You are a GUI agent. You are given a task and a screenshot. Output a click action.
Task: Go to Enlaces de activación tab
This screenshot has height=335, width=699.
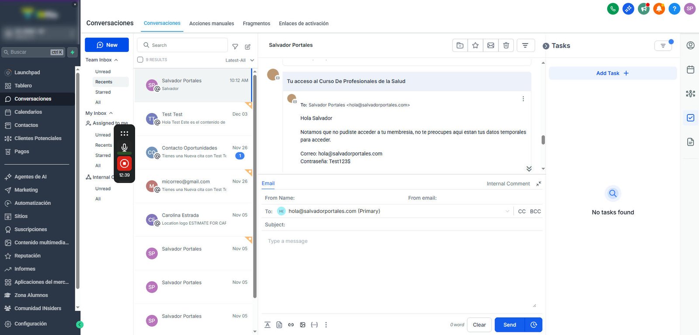click(x=304, y=24)
